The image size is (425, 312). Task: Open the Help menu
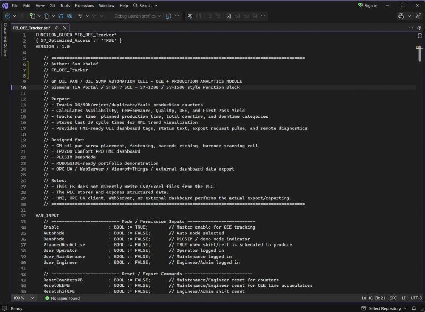coord(124,6)
